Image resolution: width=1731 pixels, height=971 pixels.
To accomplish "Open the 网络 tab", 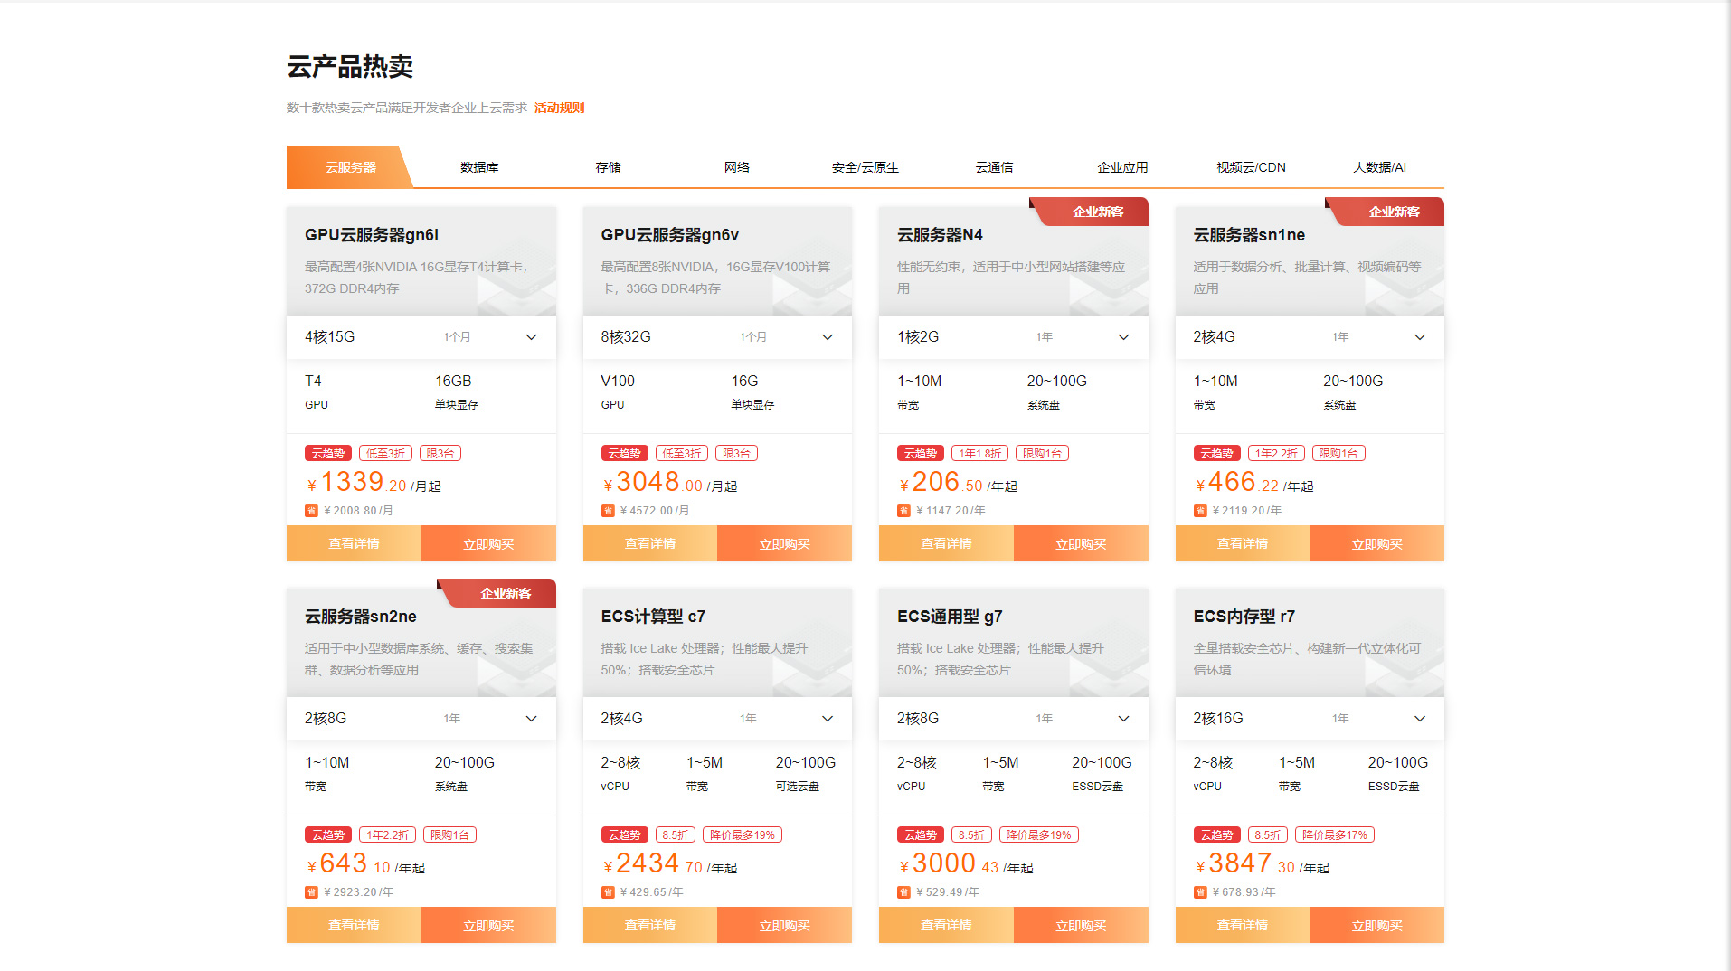I will pos(737,167).
